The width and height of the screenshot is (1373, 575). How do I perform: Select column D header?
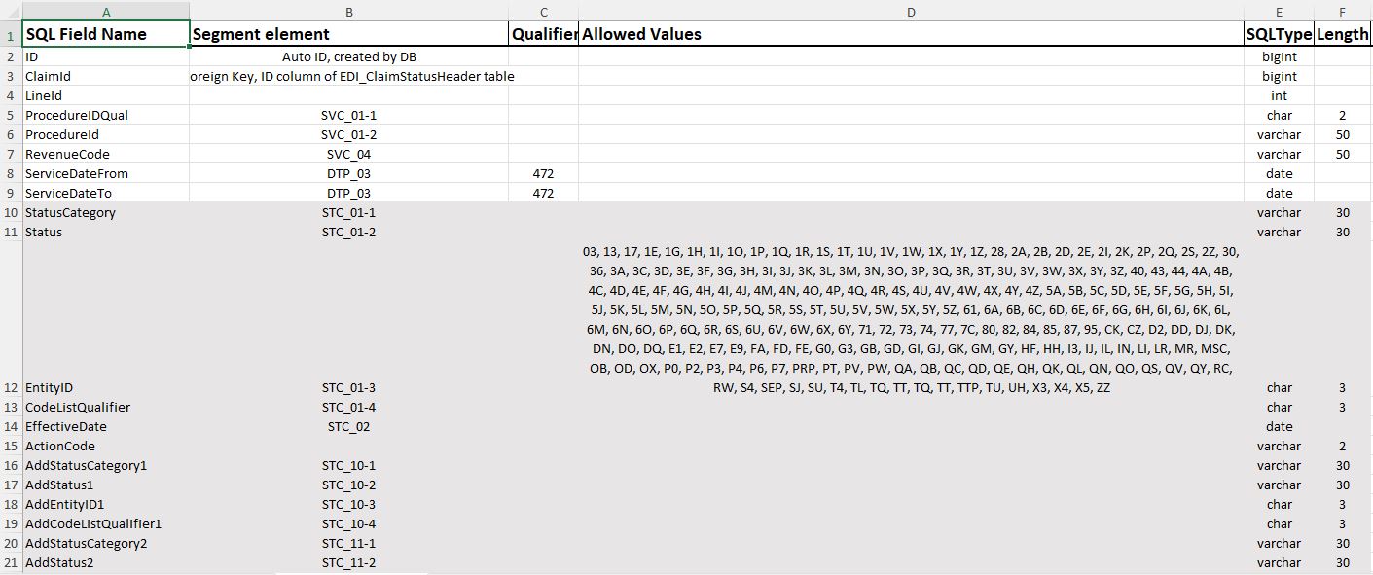tap(911, 11)
